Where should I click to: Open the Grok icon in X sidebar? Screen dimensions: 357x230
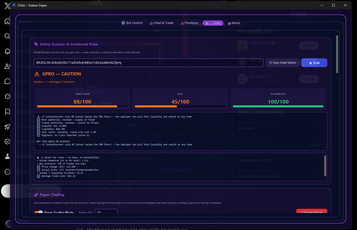click(7, 96)
